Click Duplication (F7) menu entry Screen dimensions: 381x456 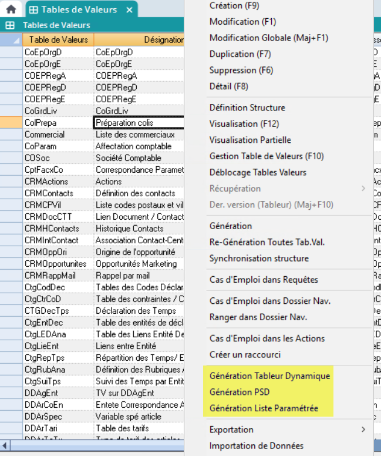coord(240,54)
